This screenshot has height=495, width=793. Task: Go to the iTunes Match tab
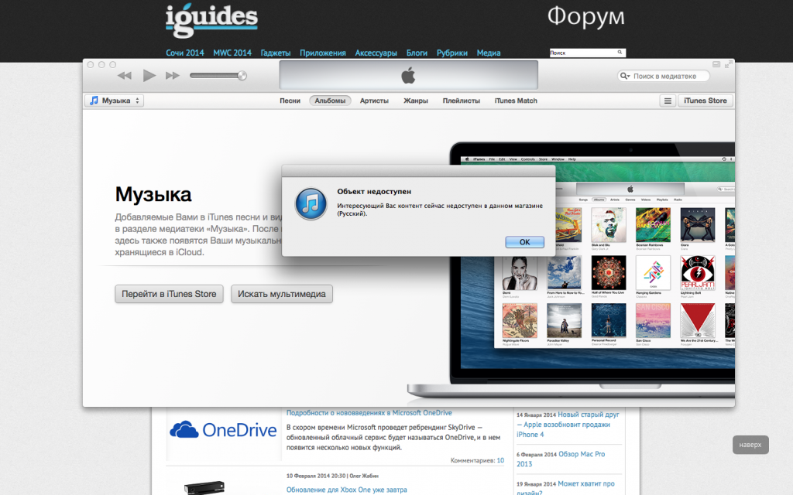point(516,101)
